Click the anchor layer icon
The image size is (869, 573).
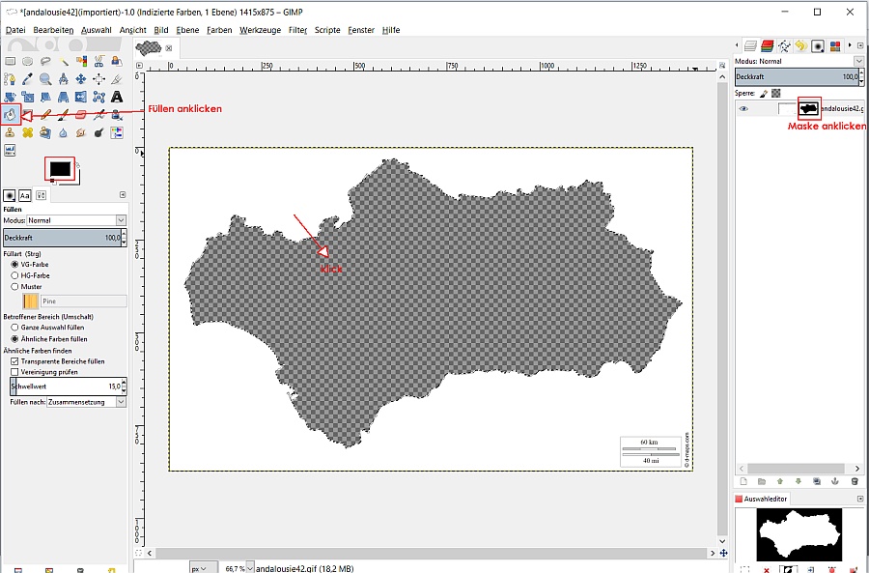[x=835, y=481]
